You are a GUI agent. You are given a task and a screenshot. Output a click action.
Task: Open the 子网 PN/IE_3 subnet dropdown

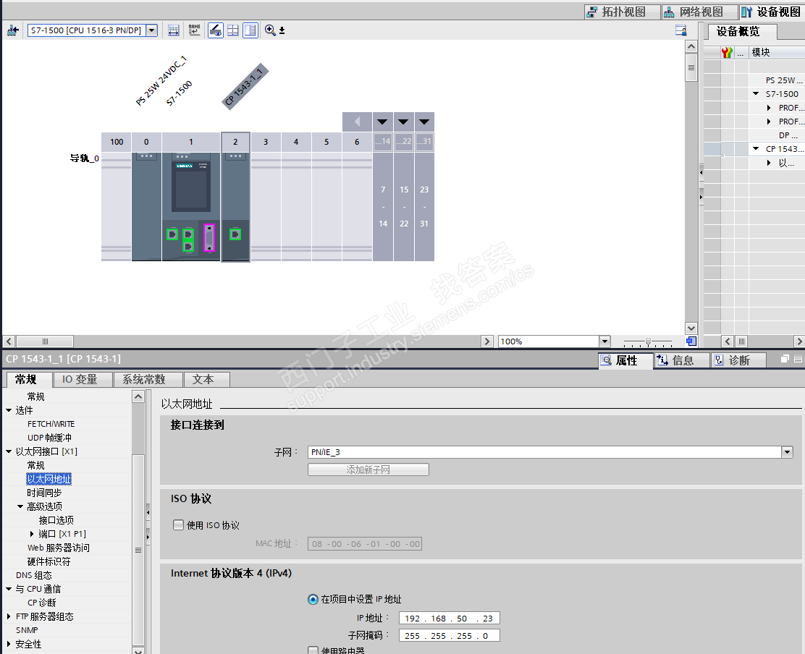coord(788,452)
